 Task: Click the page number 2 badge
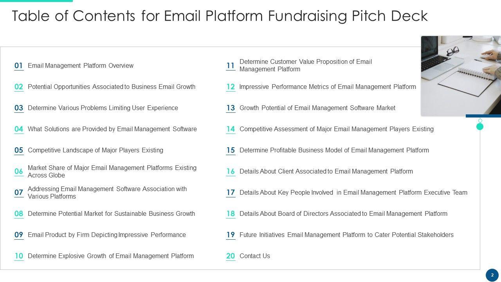click(492, 275)
